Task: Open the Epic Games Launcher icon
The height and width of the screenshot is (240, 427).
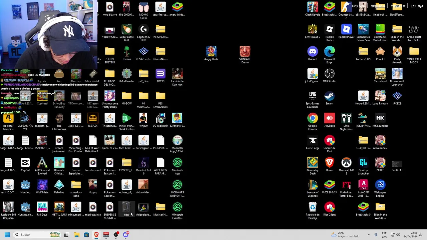Action: pos(313,100)
